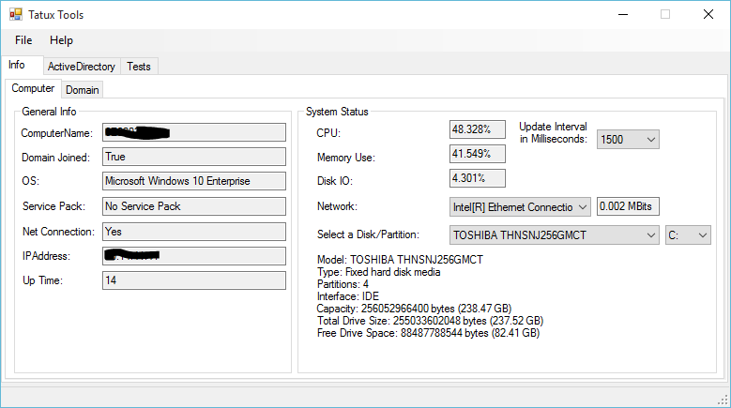Click the network throughput box 0.002 MBits
Viewport: 731px width, 408px height.
click(628, 206)
